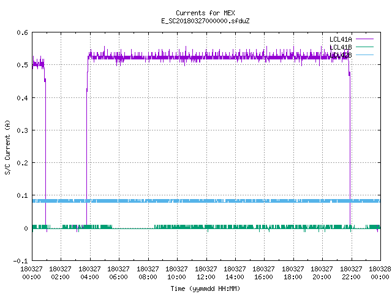Select the filename 'E_SC20180327000000.sfduZ' subtitle

(x=205, y=21)
